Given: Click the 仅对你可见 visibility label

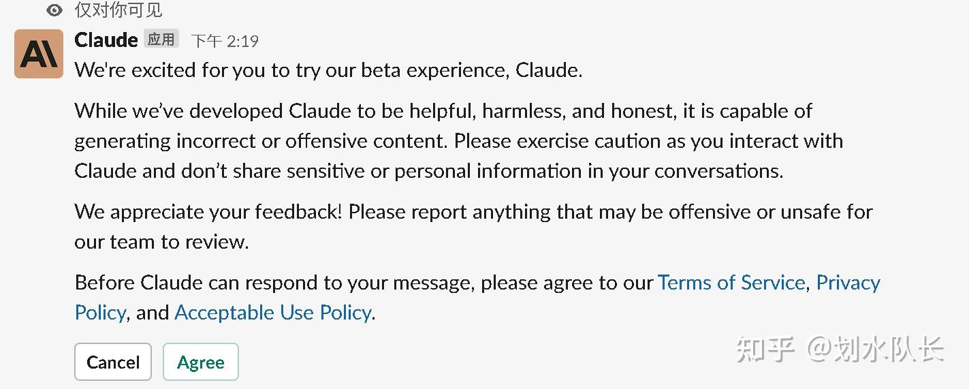Looking at the screenshot, I should (x=118, y=10).
